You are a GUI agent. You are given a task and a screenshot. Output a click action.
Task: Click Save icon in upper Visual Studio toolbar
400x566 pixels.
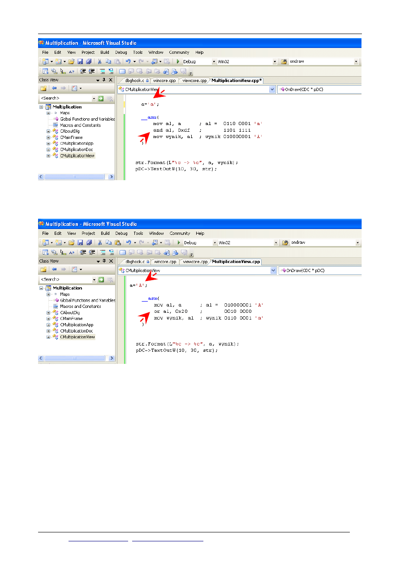coord(80,61)
